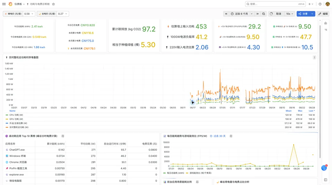Click the spinning refresh loading icon
This screenshot has height=185, width=332.
tap(271, 14)
